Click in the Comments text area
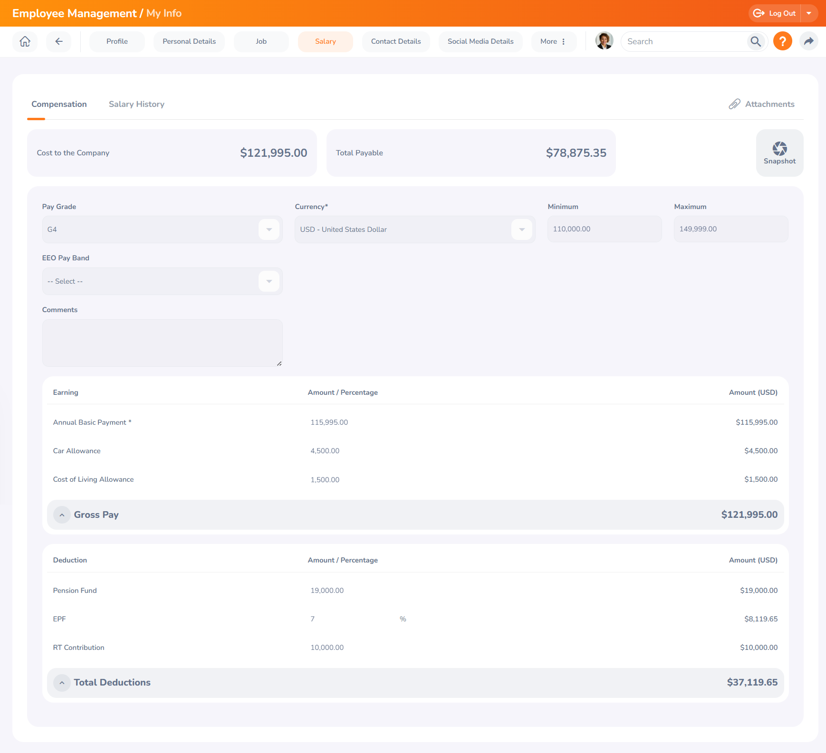 point(162,343)
